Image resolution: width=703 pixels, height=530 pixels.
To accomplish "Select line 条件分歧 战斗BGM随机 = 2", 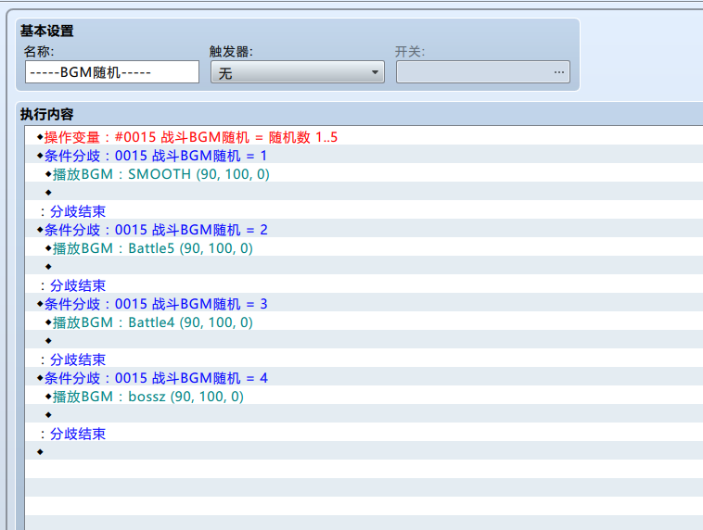I will pyautogui.click(x=364, y=230).
